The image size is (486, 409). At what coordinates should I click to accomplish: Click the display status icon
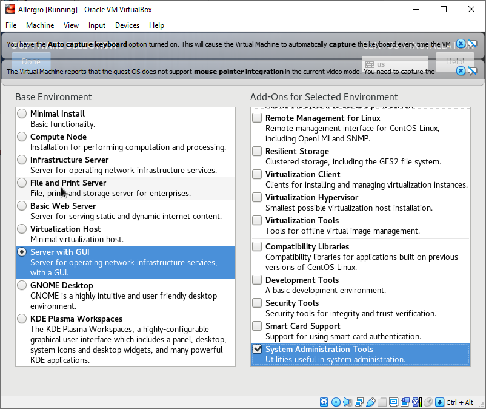[394, 402]
